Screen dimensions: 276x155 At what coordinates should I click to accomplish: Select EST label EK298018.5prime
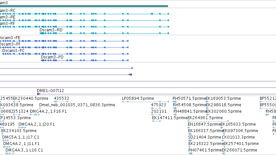pyautogui.click(x=223, y=105)
